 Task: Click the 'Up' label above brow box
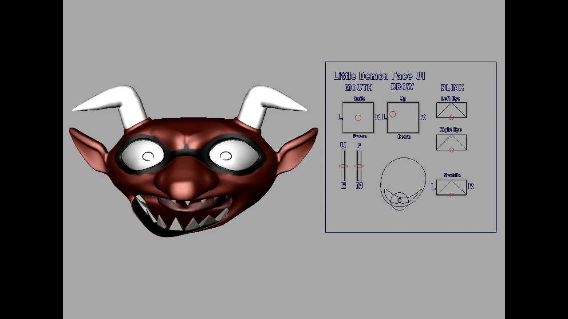[x=402, y=98]
